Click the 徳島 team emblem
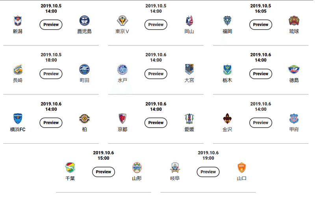The height and width of the screenshot is (199, 315). click(294, 69)
